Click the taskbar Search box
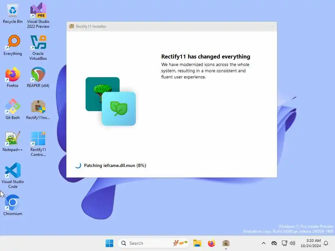335x251 pixels. 153,243
